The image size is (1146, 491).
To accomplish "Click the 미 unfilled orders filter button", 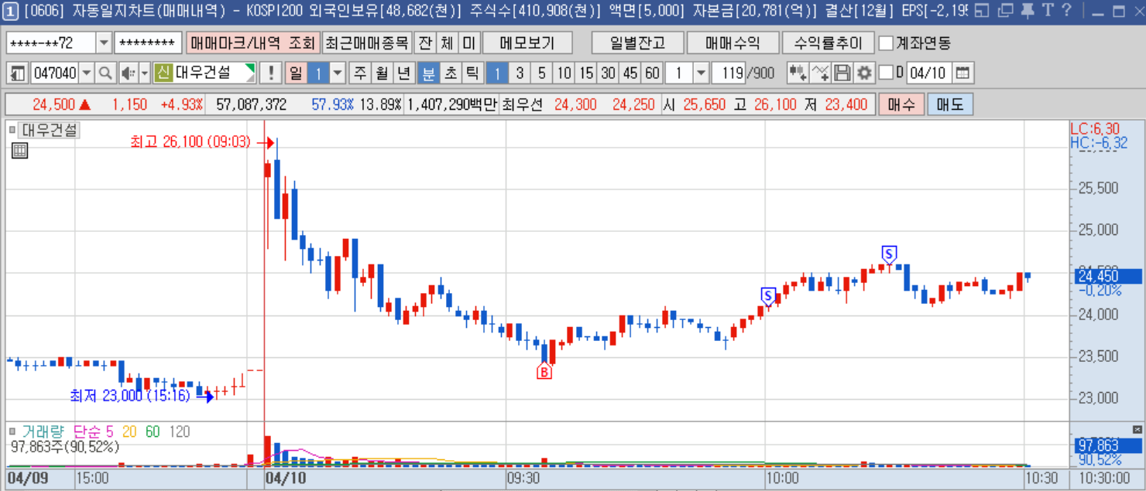I will (x=469, y=43).
